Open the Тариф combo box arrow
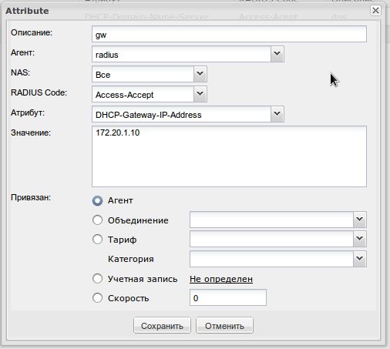This screenshot has height=349, width=390. (359, 239)
